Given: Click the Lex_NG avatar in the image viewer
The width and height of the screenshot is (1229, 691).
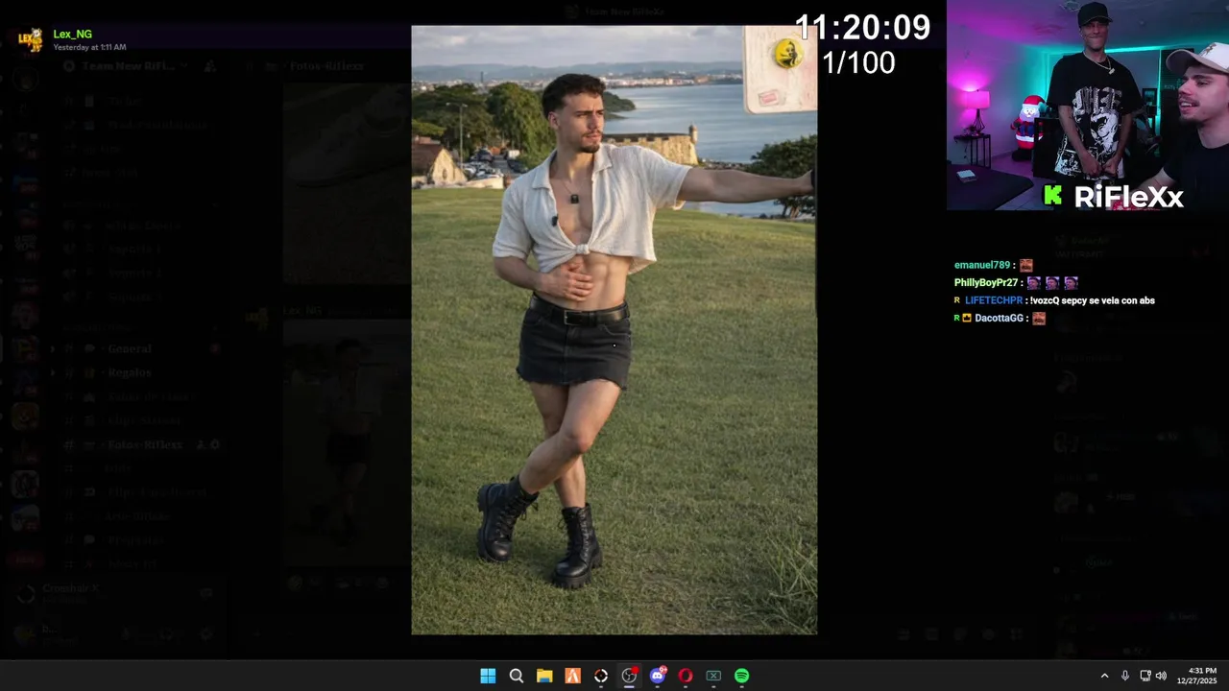Looking at the screenshot, I should point(31,39).
